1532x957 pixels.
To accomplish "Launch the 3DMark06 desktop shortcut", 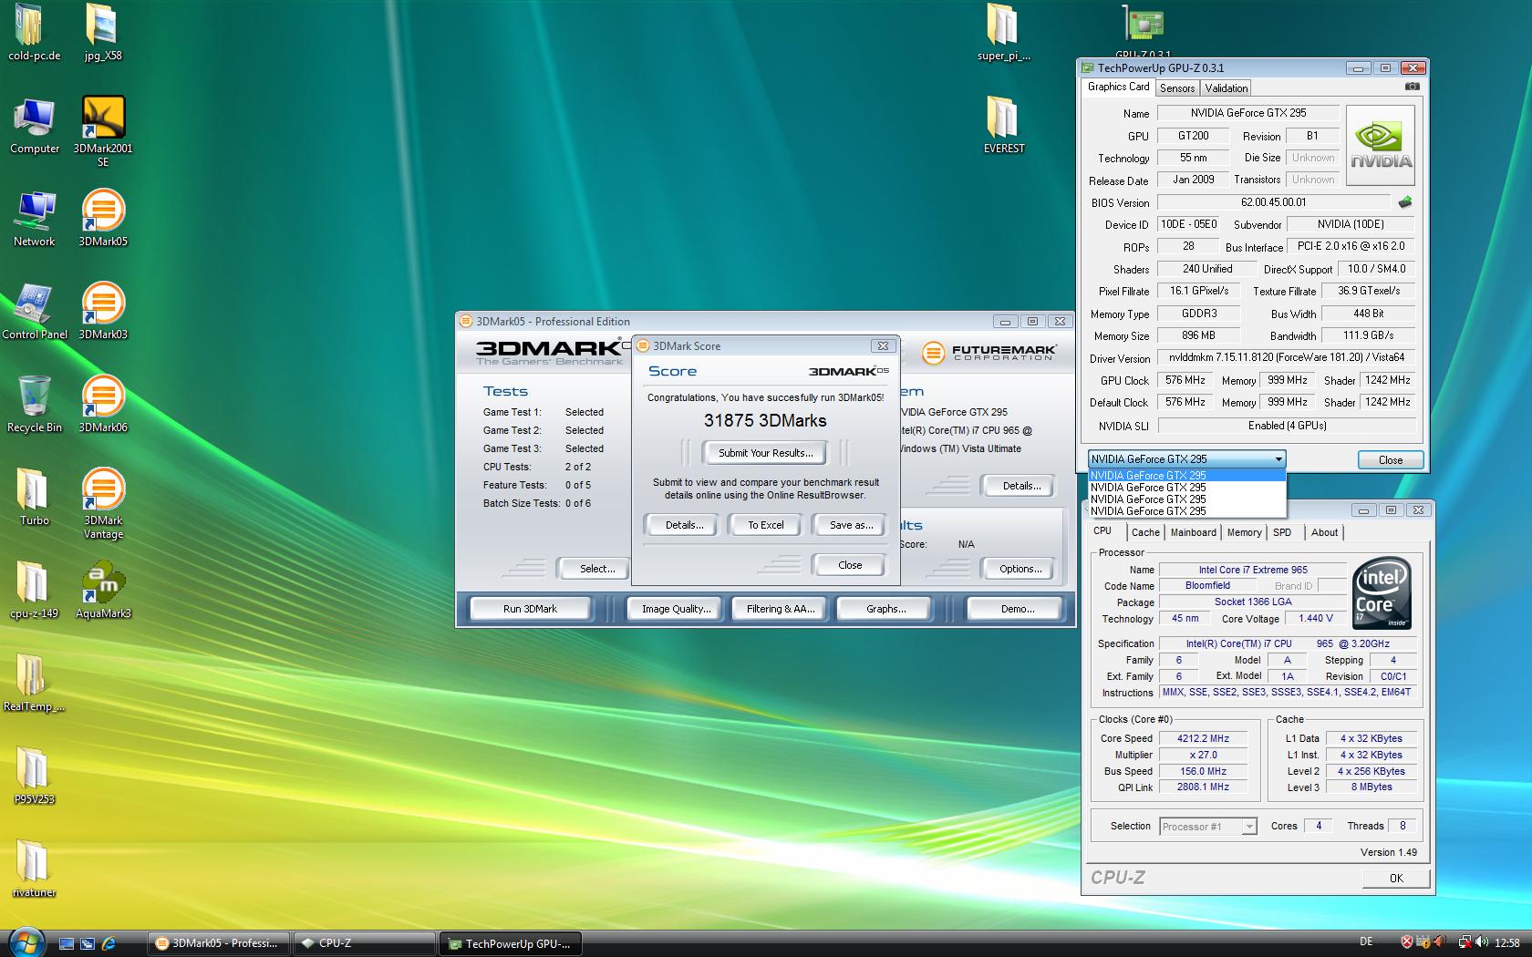I will click(x=103, y=406).
